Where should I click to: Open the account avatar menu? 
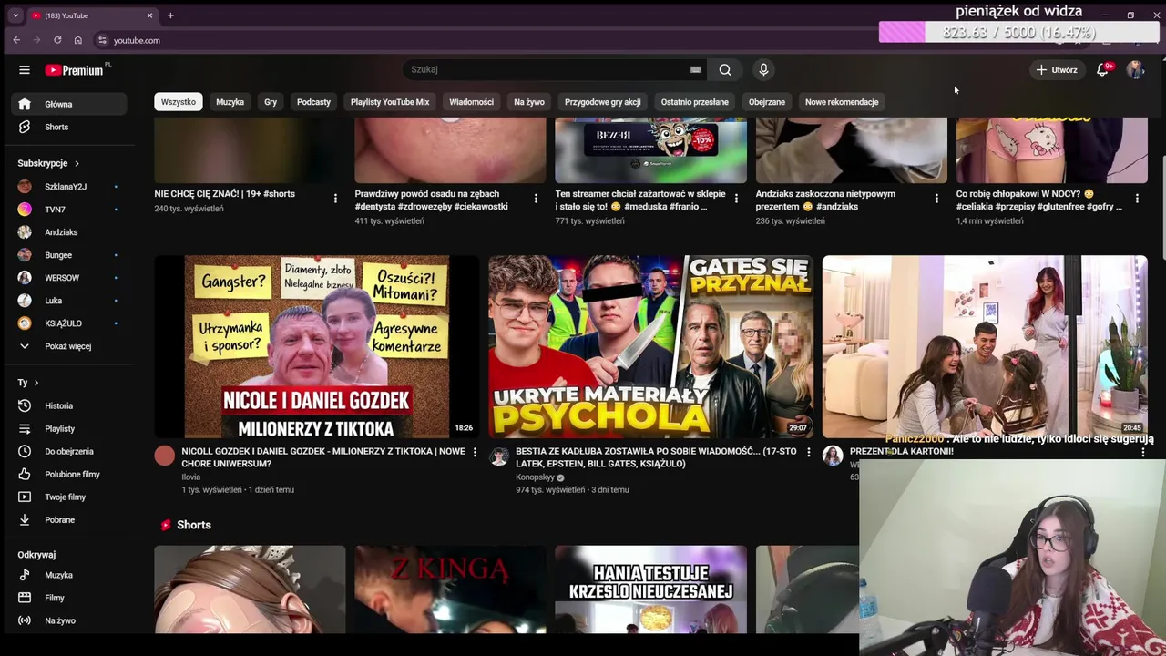[1135, 69]
